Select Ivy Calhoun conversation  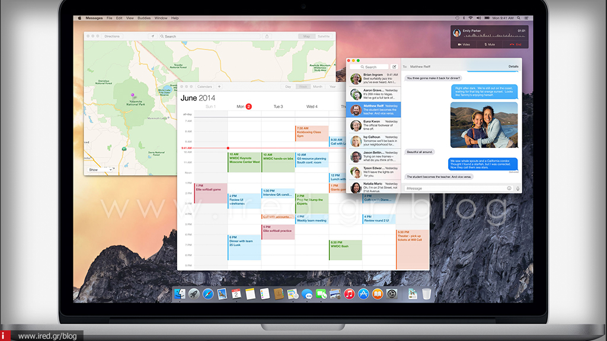point(373,141)
